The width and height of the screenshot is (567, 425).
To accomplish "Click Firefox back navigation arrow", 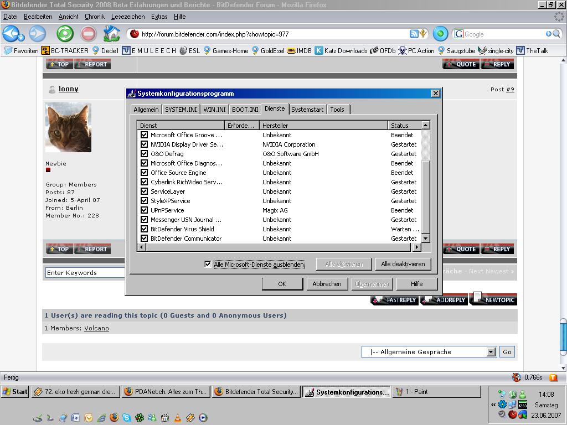I will (x=11, y=34).
